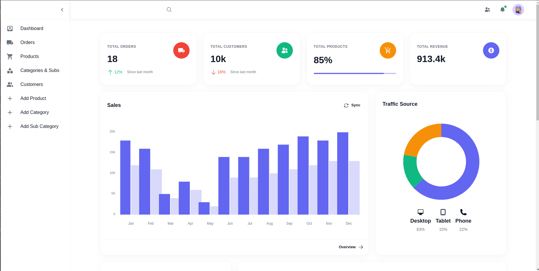This screenshot has width=539, height=271.
Task: Open the user profile avatar
Action: (x=518, y=10)
